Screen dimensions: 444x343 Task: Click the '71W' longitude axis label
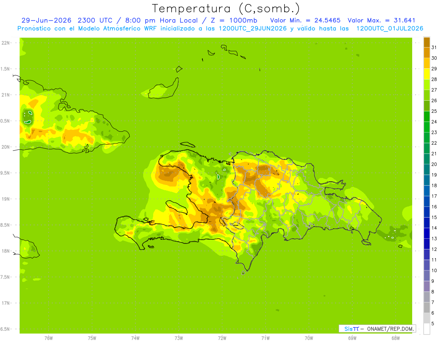tap(265, 338)
